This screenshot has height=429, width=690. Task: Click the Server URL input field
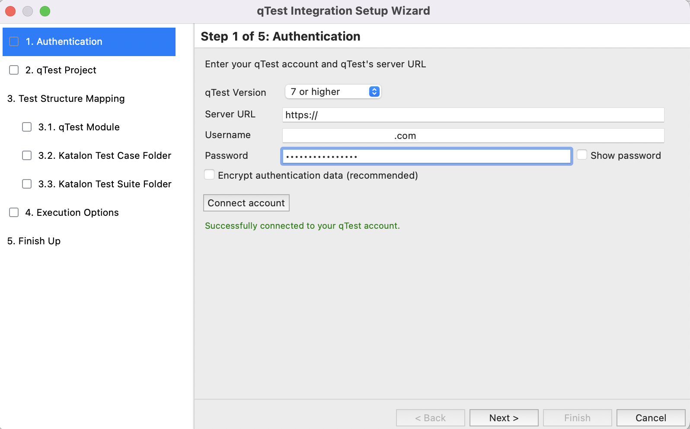coord(473,115)
